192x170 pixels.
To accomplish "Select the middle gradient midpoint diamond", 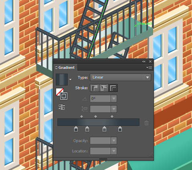I will pyautogui.click(x=95, y=117).
